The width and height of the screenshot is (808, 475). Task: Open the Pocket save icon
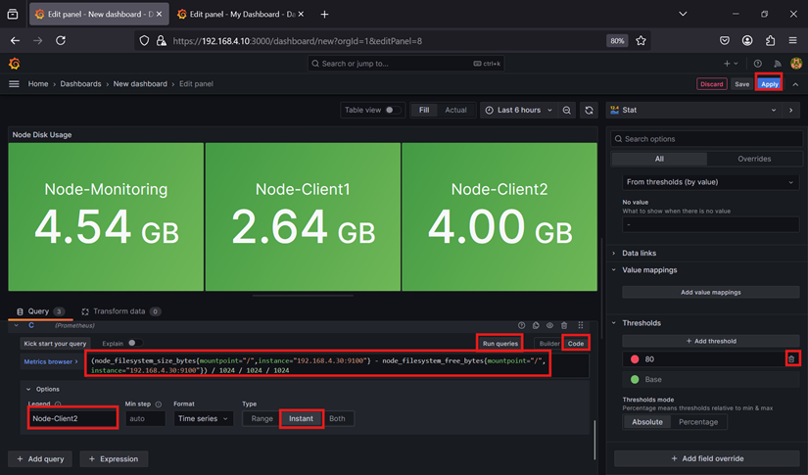click(x=725, y=41)
